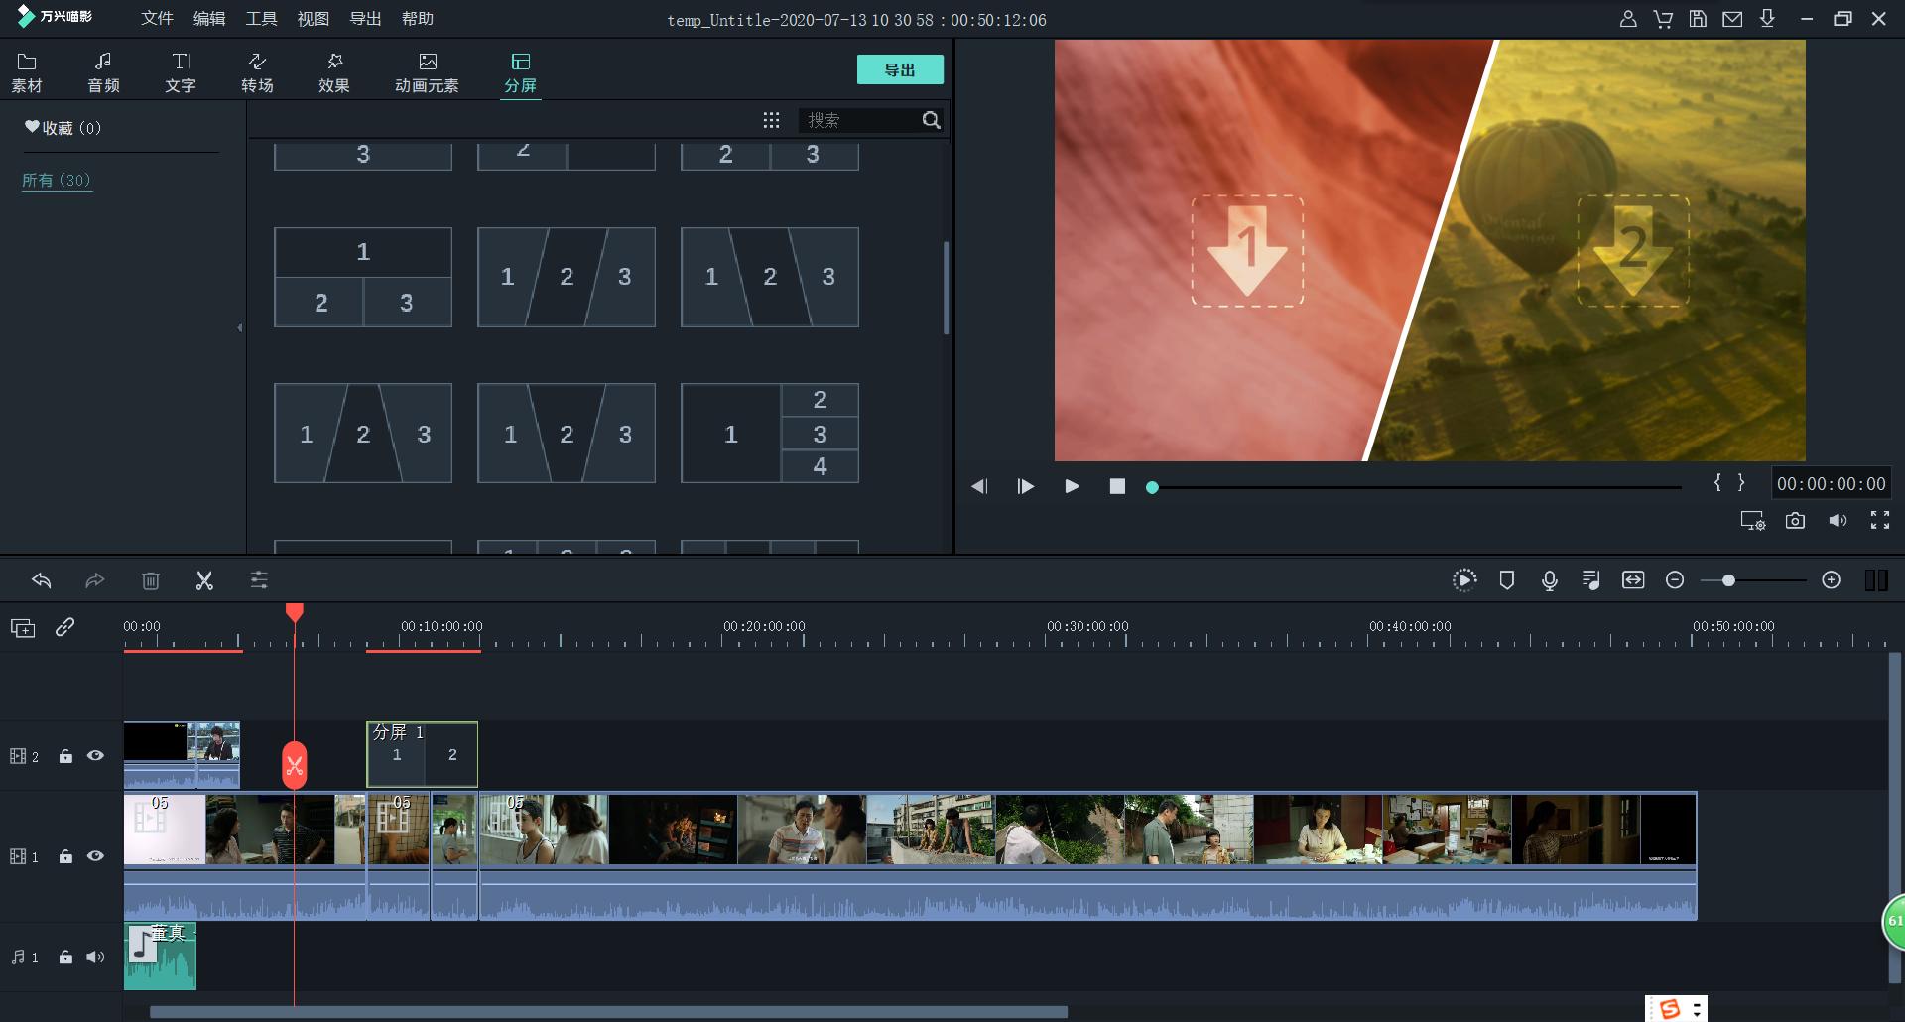
Task: Click the search magnifier icon
Action: pyautogui.click(x=931, y=120)
